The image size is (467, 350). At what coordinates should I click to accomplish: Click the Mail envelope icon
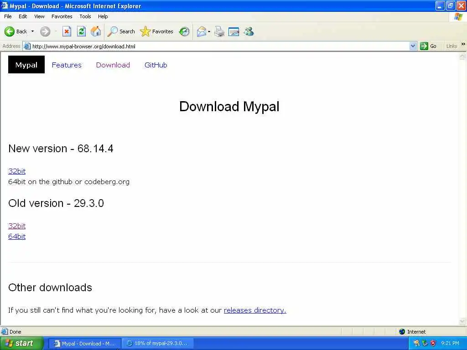pyautogui.click(x=202, y=31)
